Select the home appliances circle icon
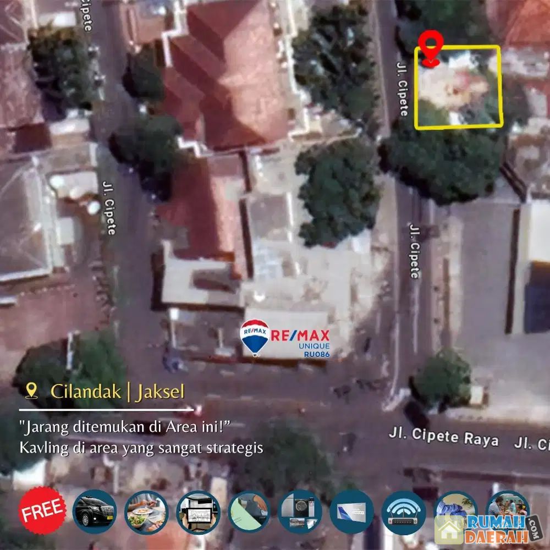This screenshot has width=550, height=550. pyautogui.click(x=300, y=512)
